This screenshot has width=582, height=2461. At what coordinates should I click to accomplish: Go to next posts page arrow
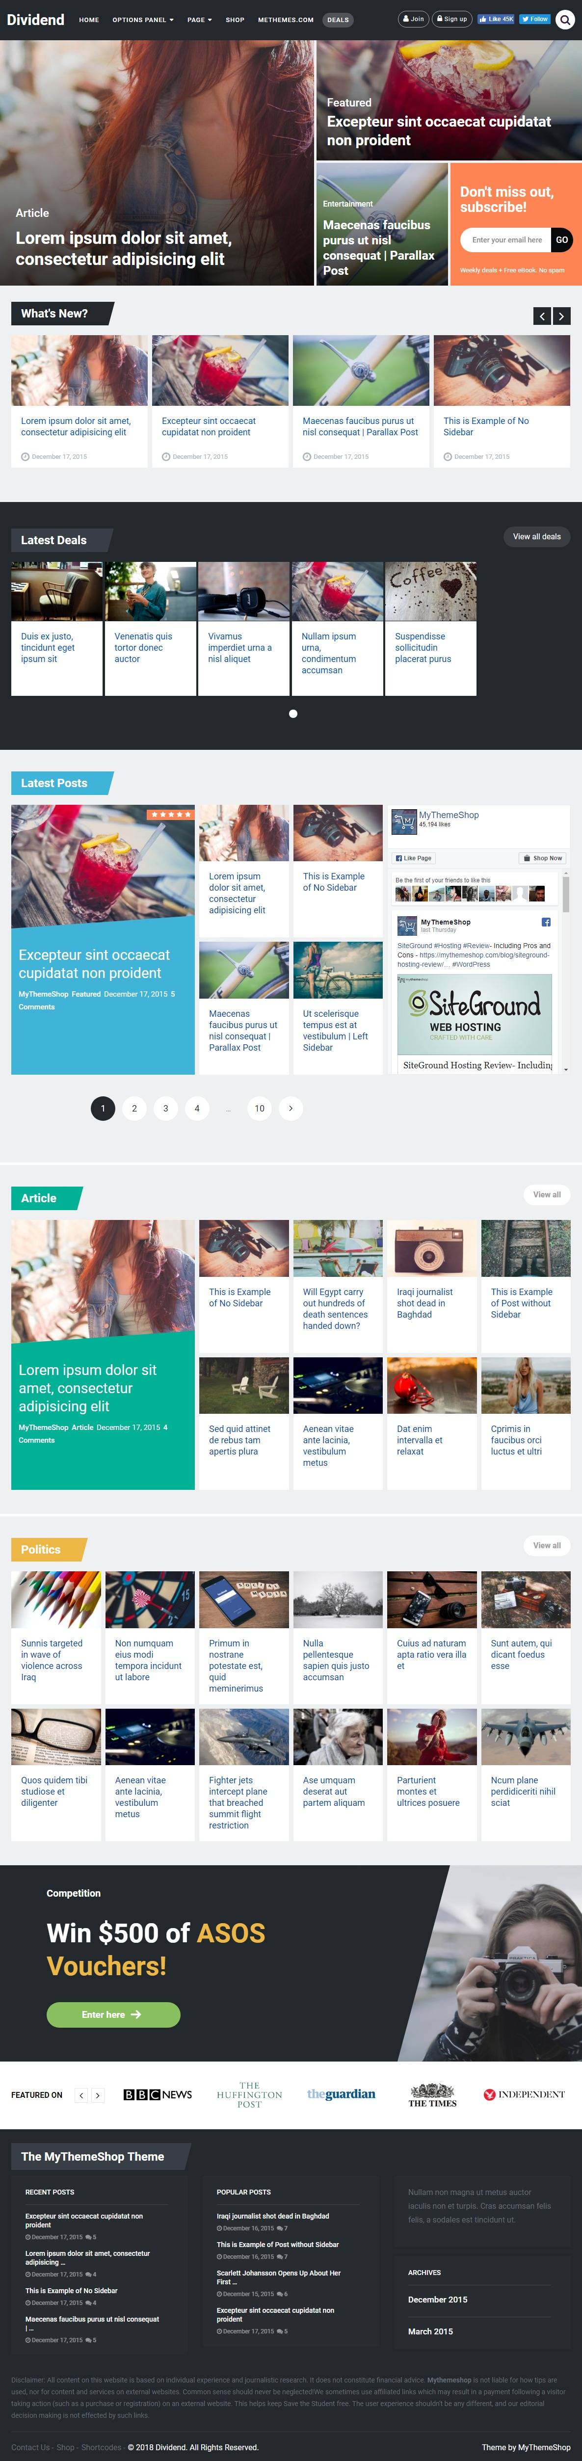[x=291, y=1108]
